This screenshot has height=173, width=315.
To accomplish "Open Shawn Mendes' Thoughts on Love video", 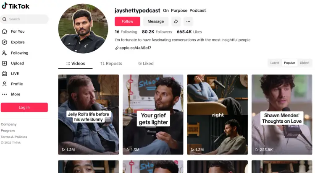I will coord(282,114).
